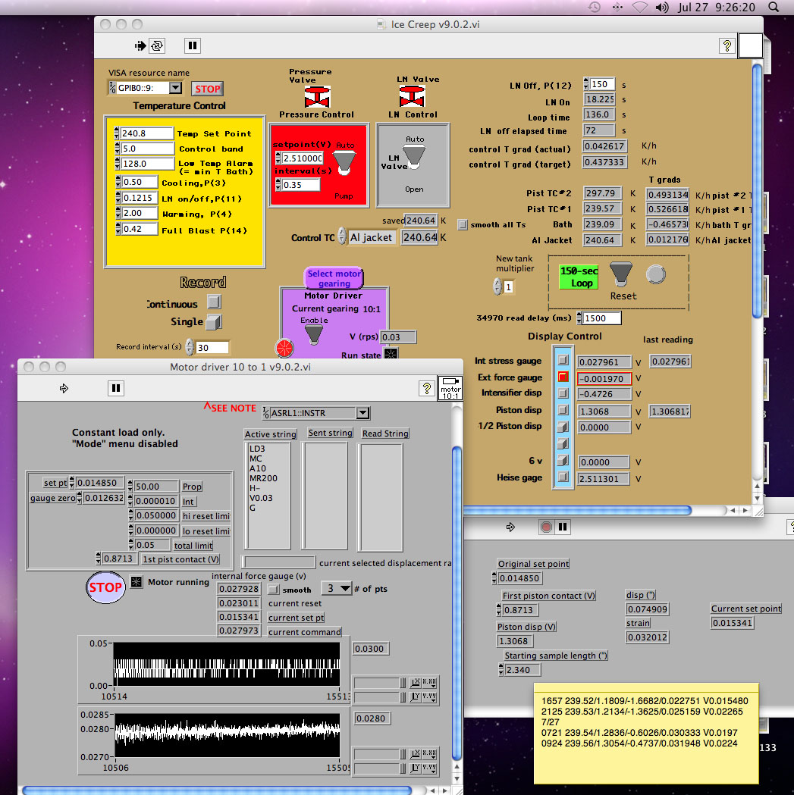Open the macOS volume control
The width and height of the screenshot is (794, 795).
click(663, 7)
